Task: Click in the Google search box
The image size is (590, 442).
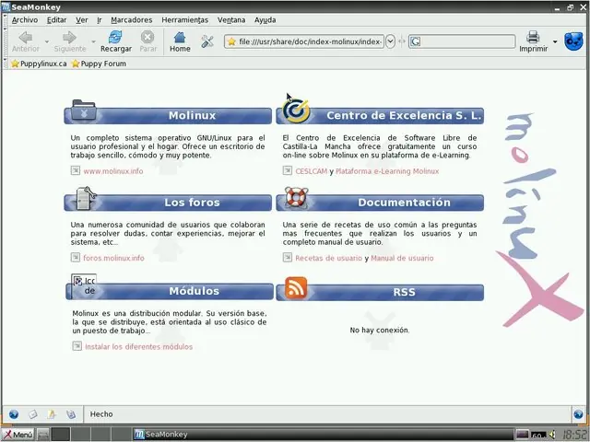Action: tap(462, 41)
